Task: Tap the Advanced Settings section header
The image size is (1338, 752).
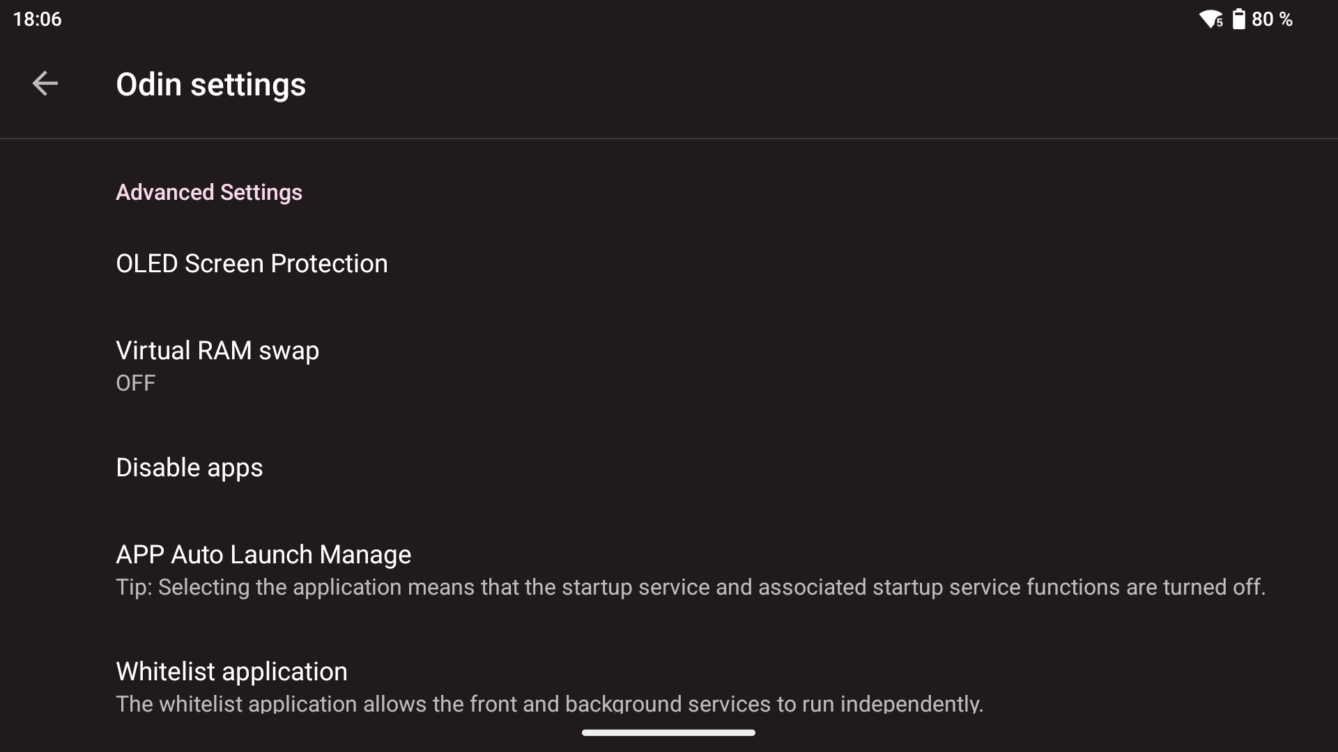Action: click(x=209, y=192)
